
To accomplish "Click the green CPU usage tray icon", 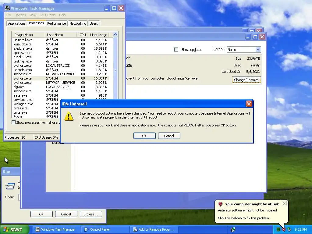I will tap(278, 229).
